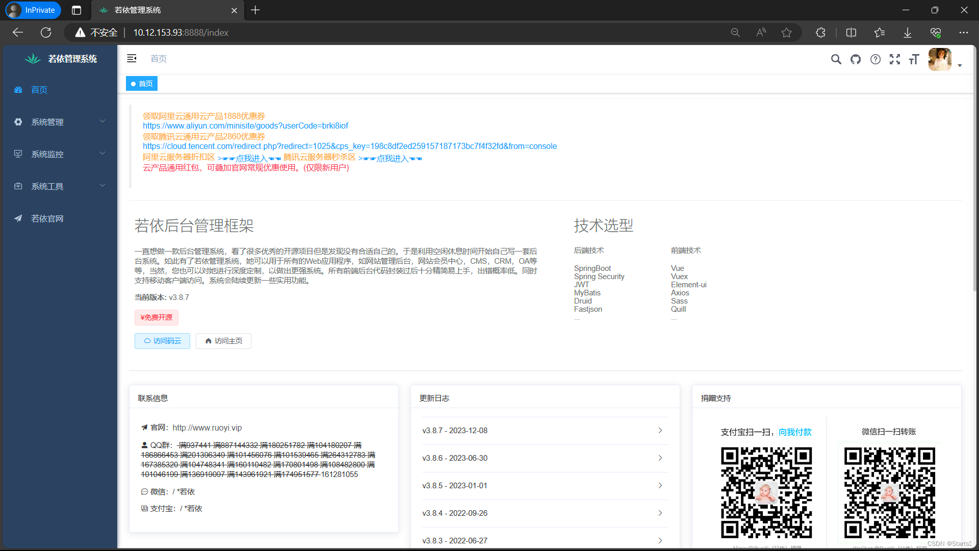The image size is (979, 551).
Task: Open a new browser tab
Action: (x=255, y=10)
